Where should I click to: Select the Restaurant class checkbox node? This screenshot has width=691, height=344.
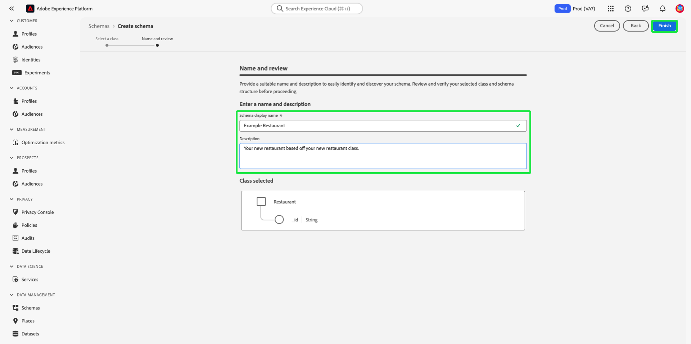tap(261, 202)
